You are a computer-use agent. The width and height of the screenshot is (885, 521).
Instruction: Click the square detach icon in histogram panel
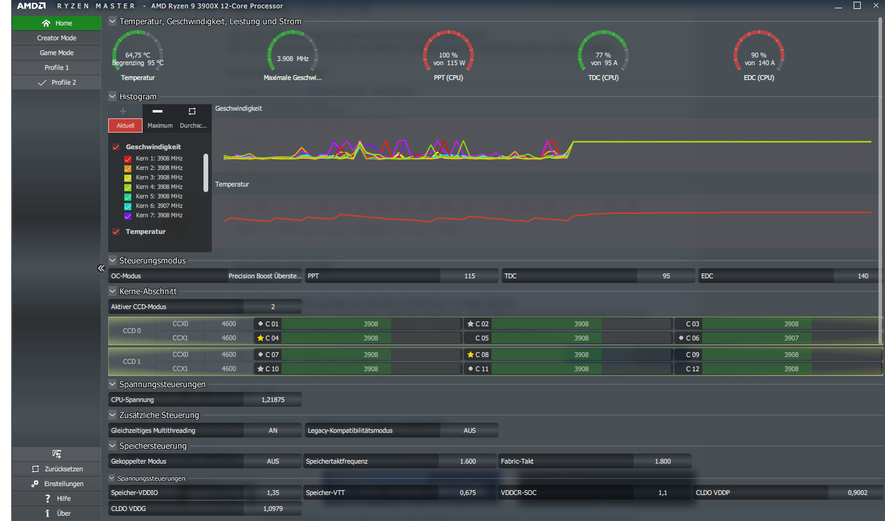[x=192, y=111]
